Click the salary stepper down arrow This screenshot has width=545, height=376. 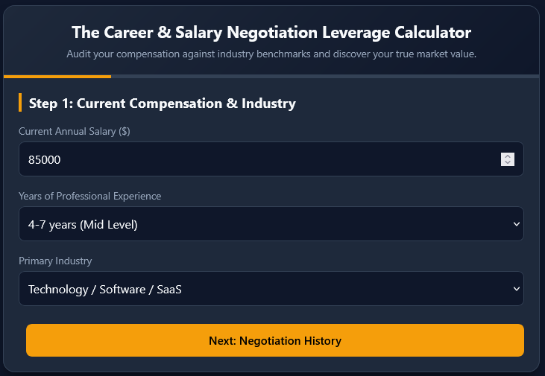(508, 162)
